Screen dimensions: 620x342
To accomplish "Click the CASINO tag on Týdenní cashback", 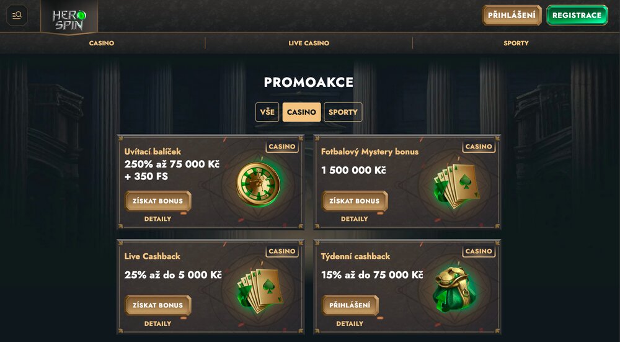I will click(x=479, y=251).
